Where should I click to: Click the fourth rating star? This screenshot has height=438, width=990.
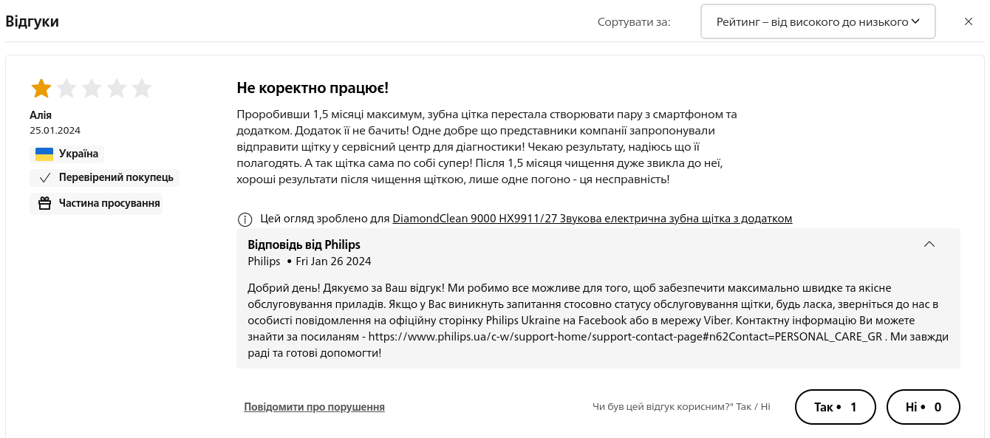(117, 89)
